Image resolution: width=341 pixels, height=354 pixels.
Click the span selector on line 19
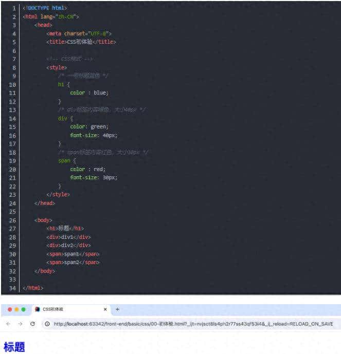pyautogui.click(x=64, y=160)
